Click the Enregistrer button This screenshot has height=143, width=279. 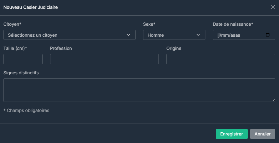point(232,134)
